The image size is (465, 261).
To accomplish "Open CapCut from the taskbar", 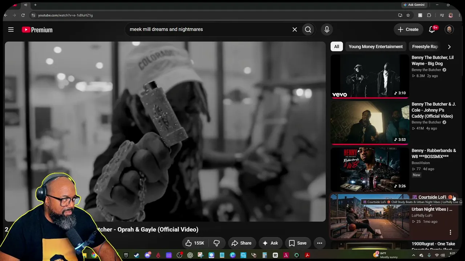I will pos(275,255).
